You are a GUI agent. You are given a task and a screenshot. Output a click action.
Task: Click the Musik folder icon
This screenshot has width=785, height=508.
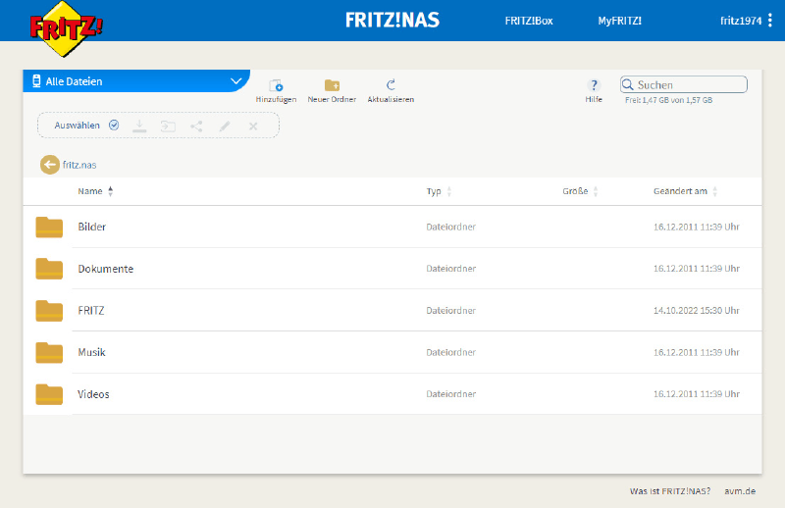coord(49,352)
